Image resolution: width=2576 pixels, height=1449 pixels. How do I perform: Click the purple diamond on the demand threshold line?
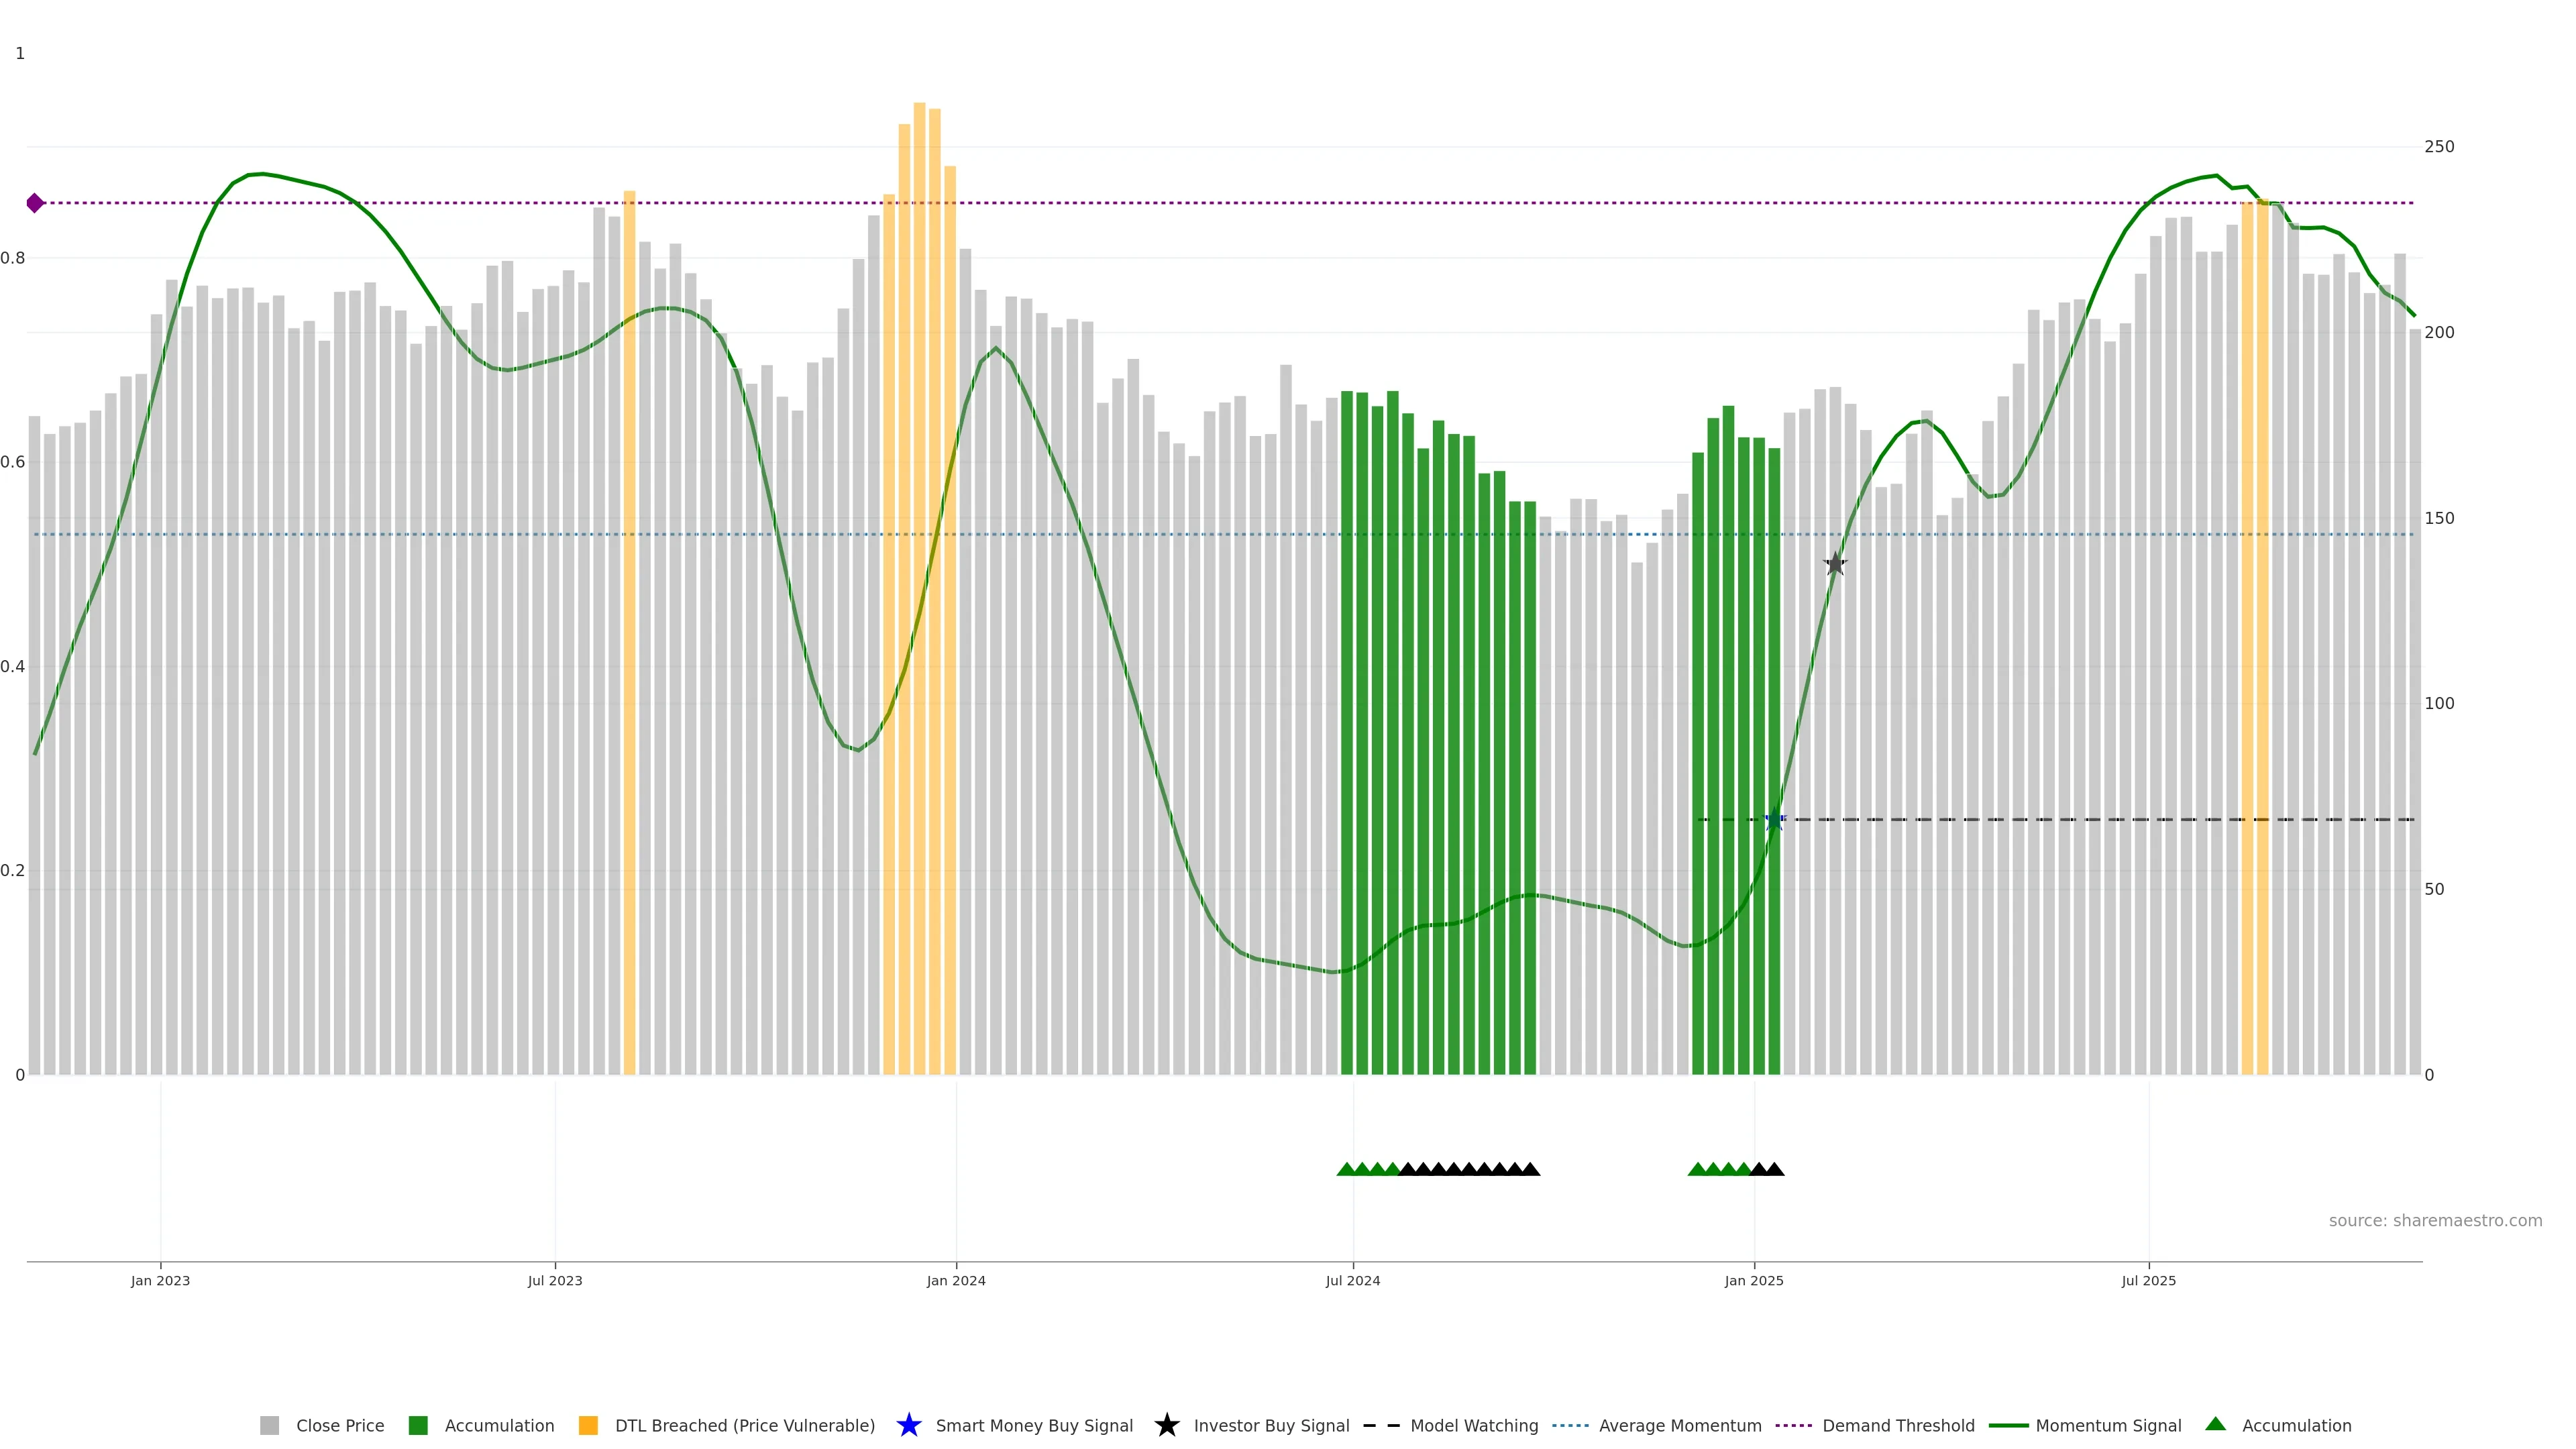pyautogui.click(x=35, y=203)
